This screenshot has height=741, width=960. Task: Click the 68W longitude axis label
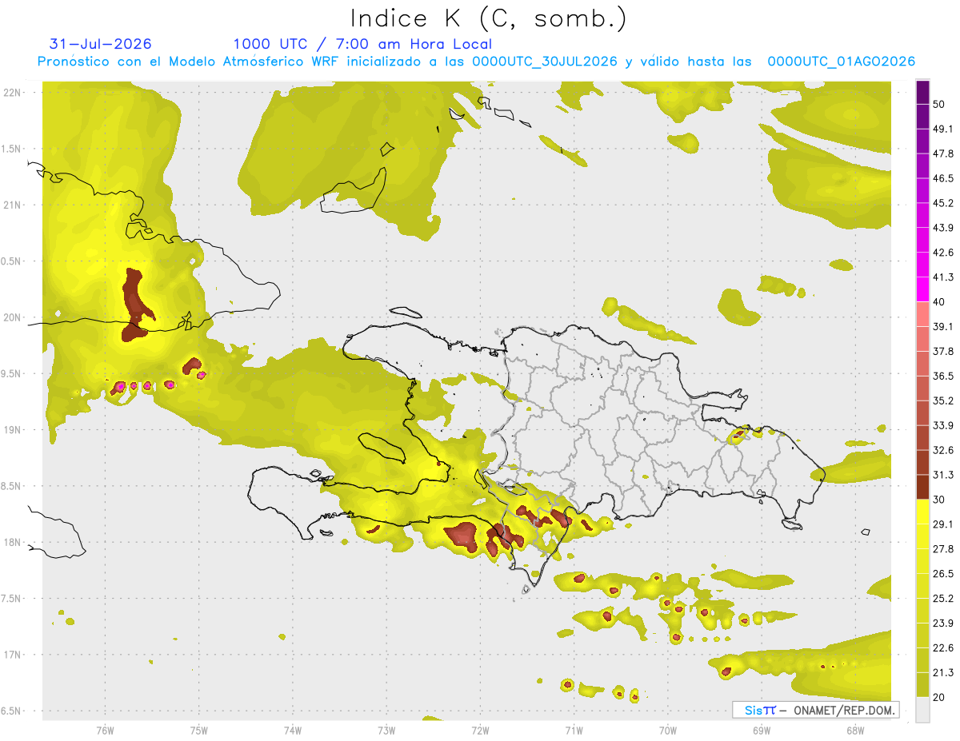pos(855,730)
